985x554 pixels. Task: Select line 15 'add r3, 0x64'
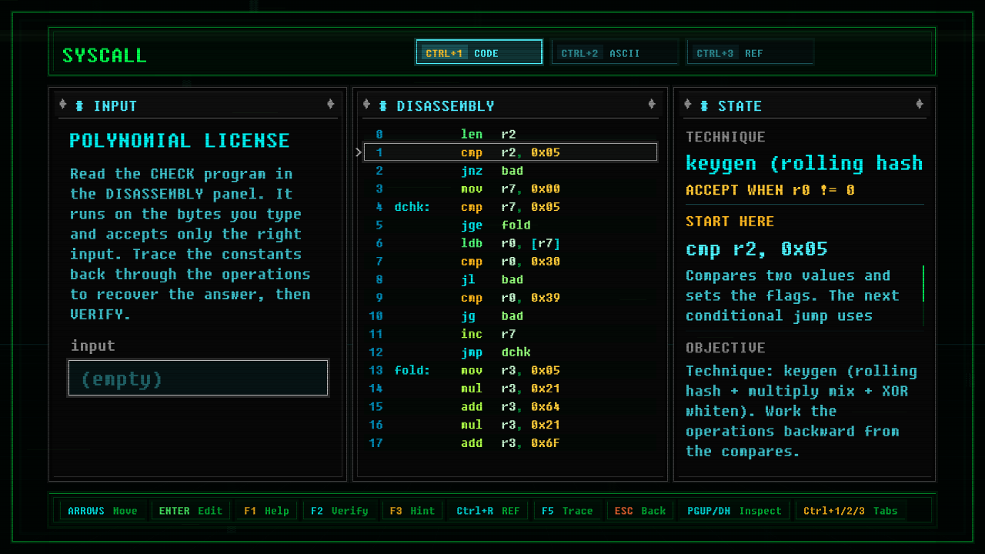[x=510, y=407]
